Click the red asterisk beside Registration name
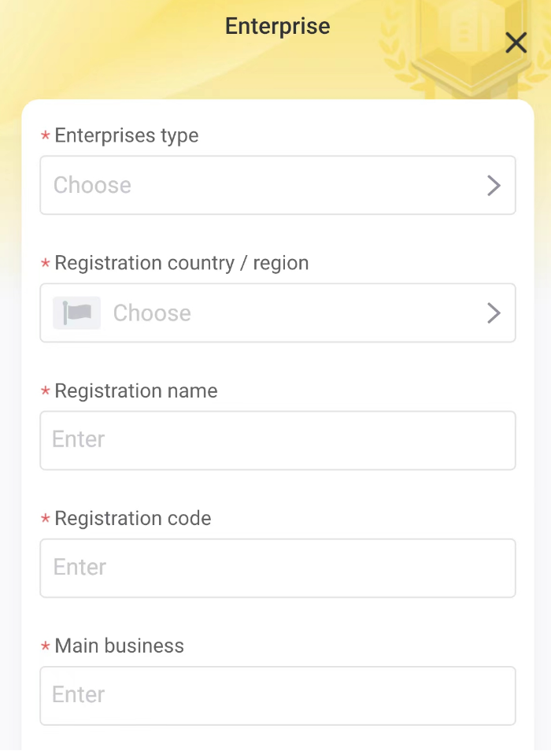This screenshot has height=751, width=551. (x=46, y=392)
